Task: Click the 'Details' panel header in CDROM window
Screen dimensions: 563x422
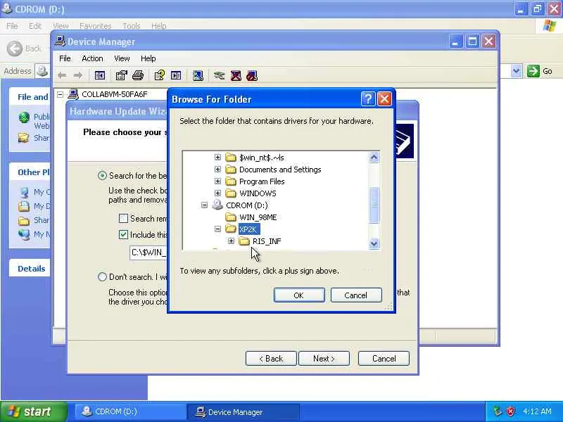Action: click(31, 269)
